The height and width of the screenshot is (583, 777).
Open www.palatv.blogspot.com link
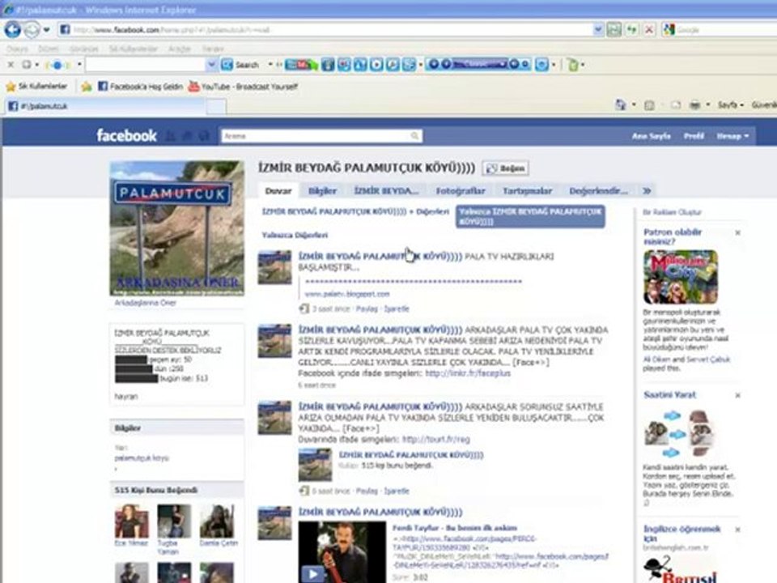coord(347,294)
